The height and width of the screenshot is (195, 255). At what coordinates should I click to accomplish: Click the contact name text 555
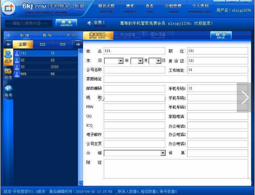click(23, 74)
